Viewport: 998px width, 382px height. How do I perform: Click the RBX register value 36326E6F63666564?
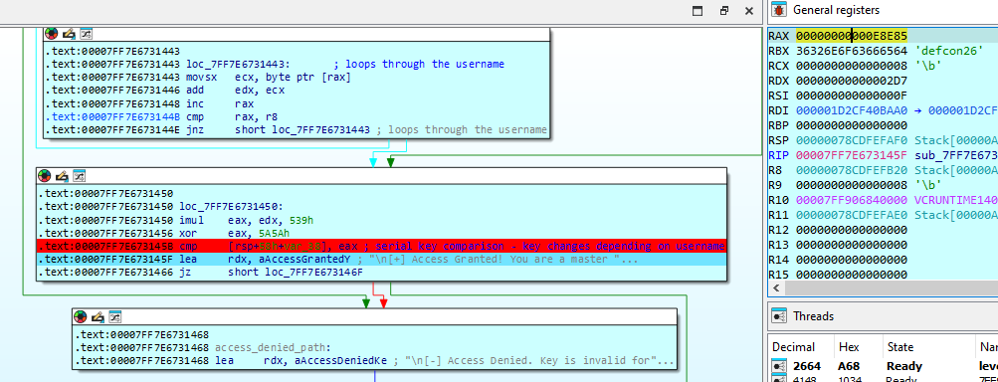point(852,51)
